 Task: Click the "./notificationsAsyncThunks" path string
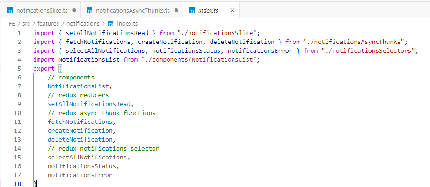[x=354, y=42]
